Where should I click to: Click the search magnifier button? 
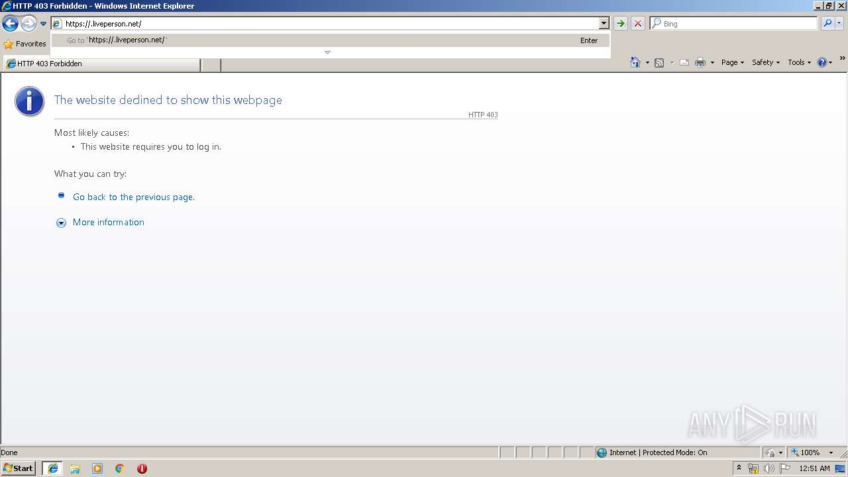(x=827, y=23)
